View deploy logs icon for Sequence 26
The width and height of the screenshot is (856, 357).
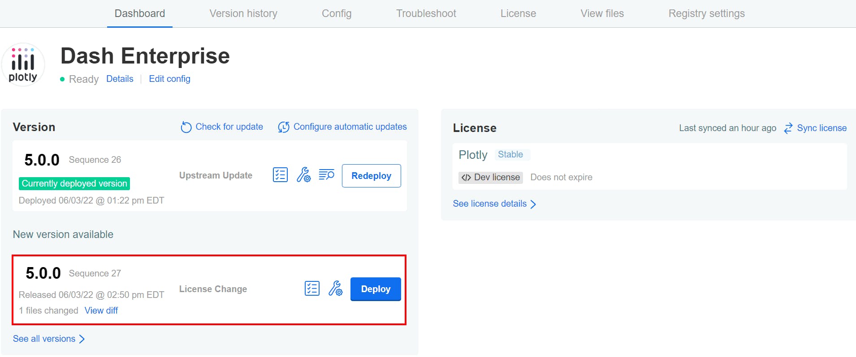tap(327, 174)
